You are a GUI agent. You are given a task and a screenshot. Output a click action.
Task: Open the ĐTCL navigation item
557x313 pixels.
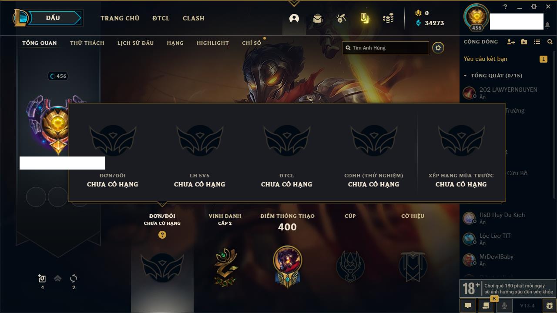161,18
